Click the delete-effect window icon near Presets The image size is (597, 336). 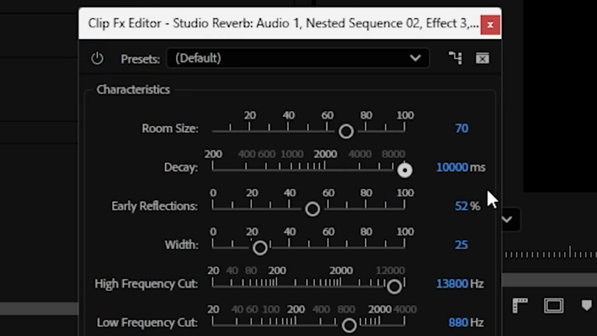(x=482, y=58)
